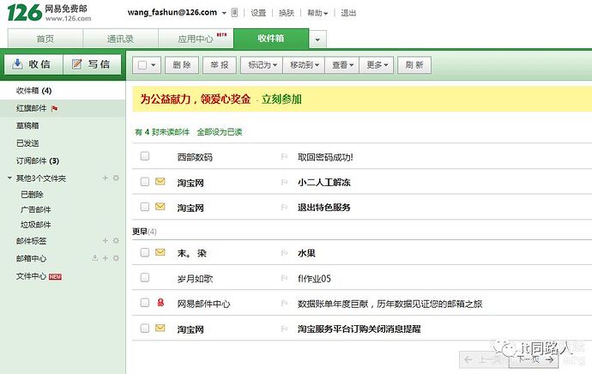Click the flag icon on fl作业05 email
This screenshot has width=592, height=374.
pos(284,278)
